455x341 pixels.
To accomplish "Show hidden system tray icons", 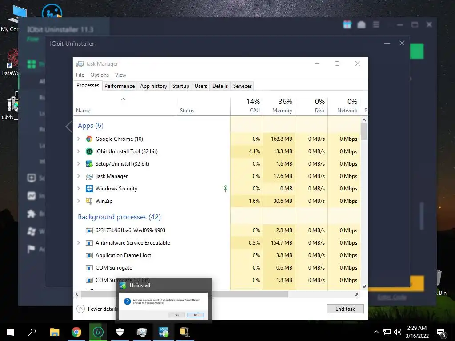I will [376, 332].
